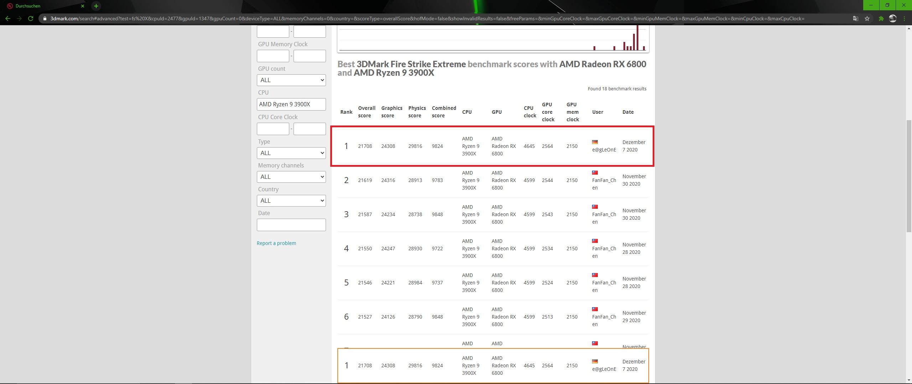Open rank 4 result with score 21550
The width and height of the screenshot is (912, 384).
pyautogui.click(x=365, y=249)
